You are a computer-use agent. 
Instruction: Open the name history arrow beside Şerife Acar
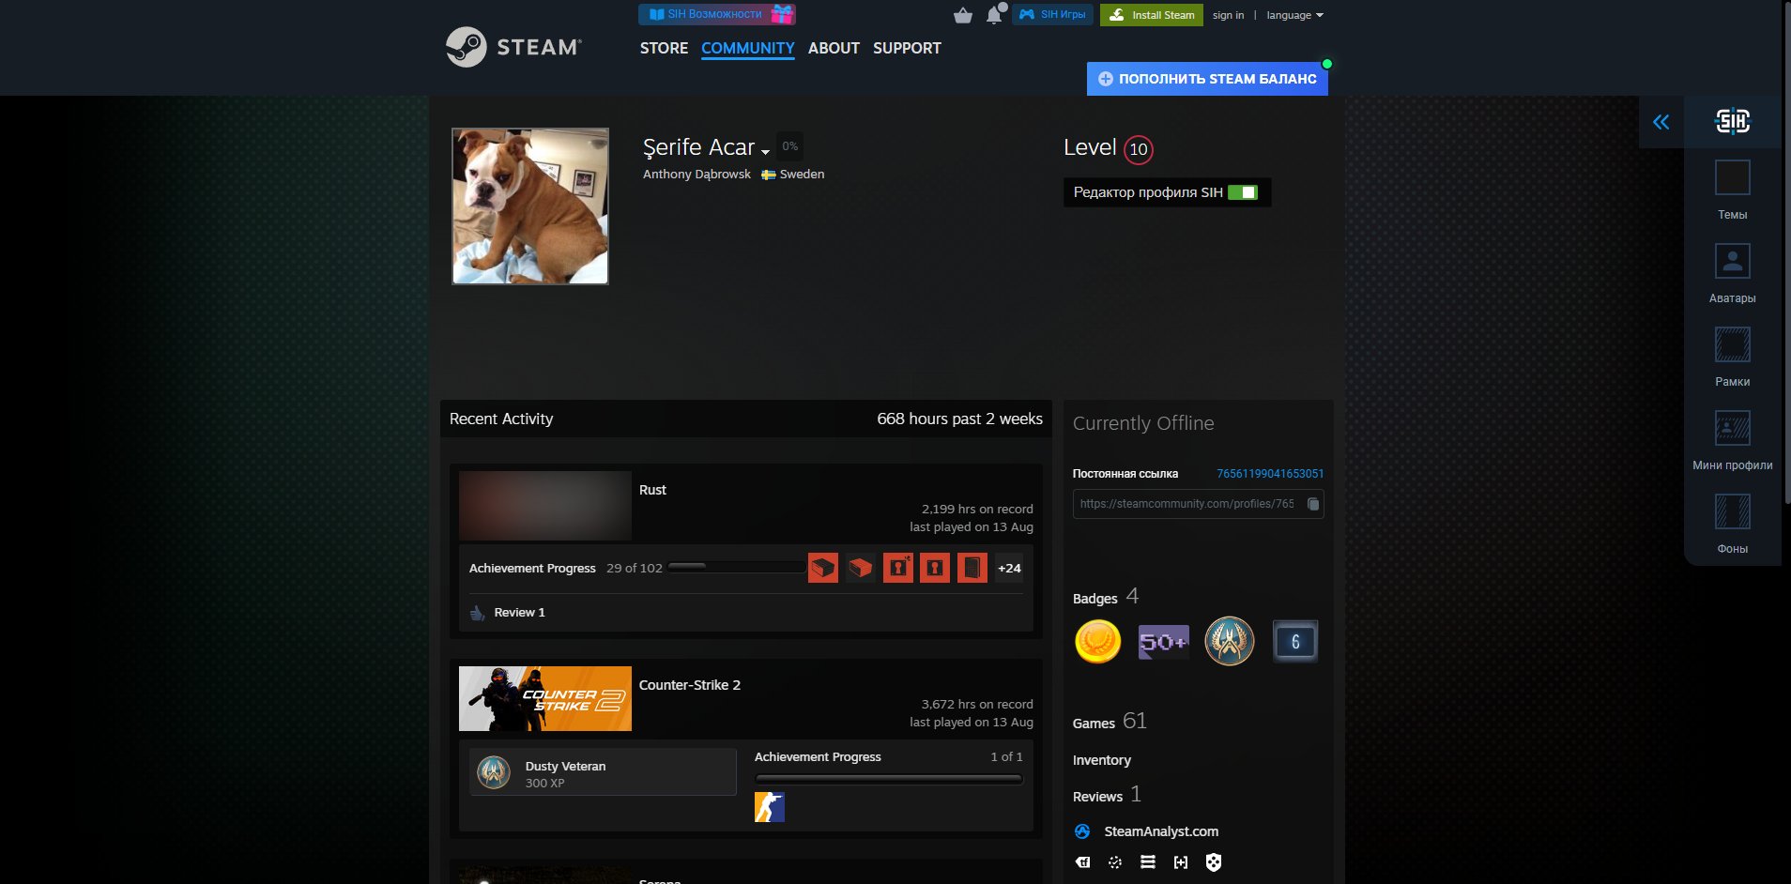coord(765,152)
